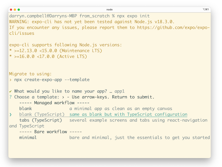Click the 'Migrate to using:' line
Viewport: 222px width, 167px height.
tap(31, 74)
